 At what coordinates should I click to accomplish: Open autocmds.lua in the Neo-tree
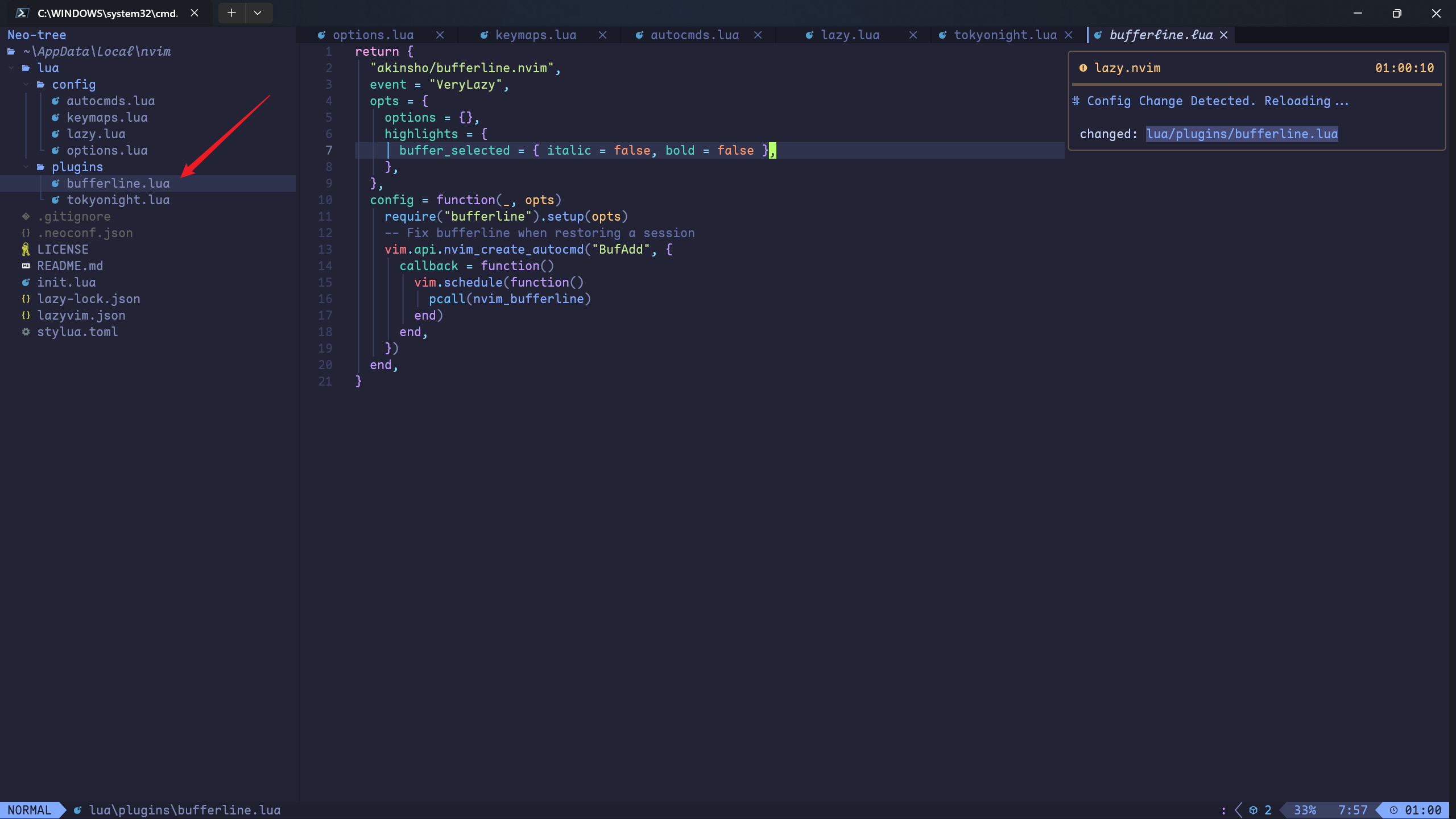(111, 101)
